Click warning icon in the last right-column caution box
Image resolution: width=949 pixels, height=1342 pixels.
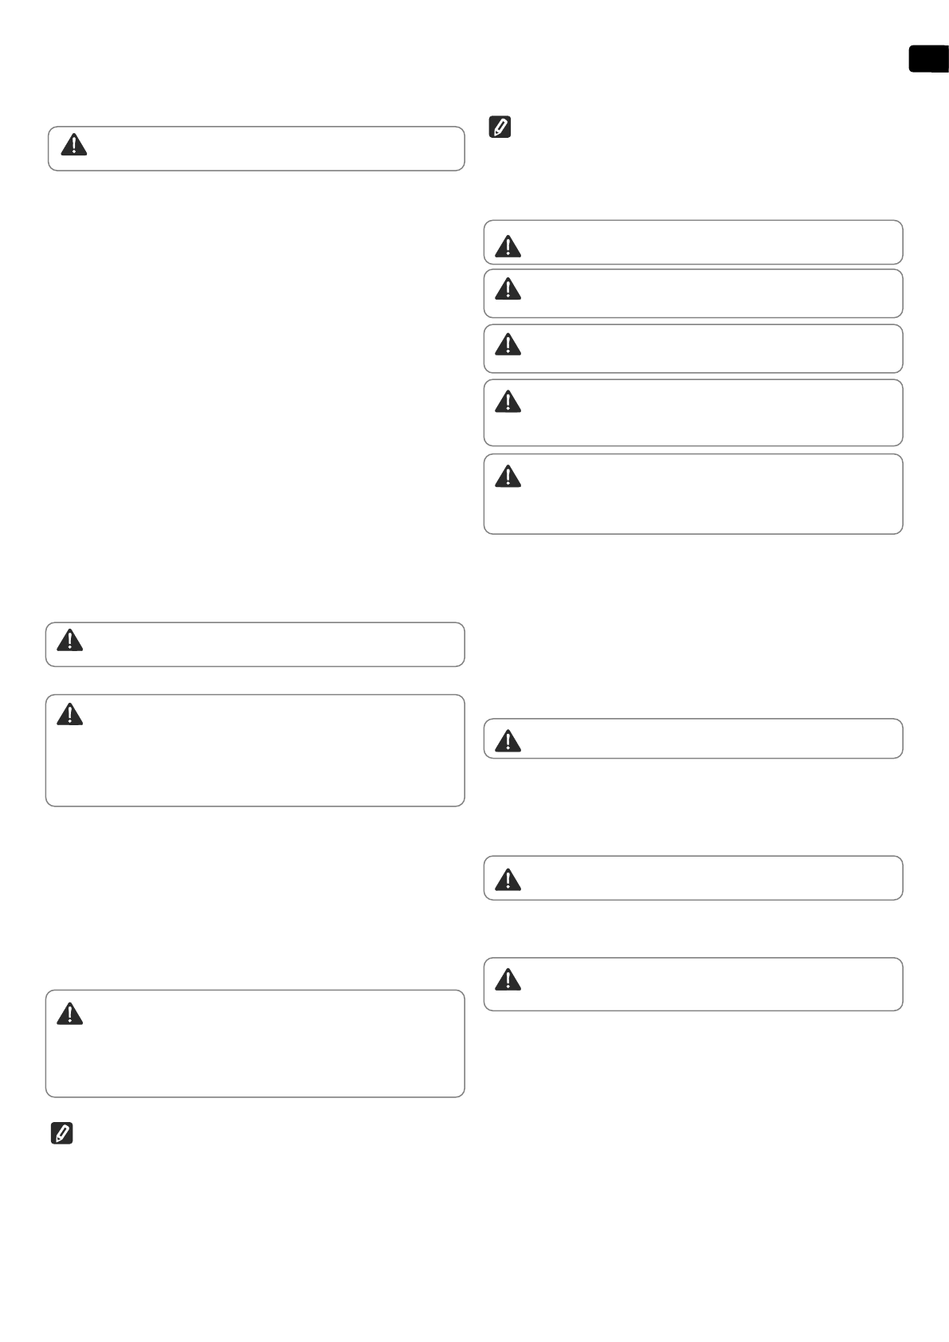[x=508, y=979]
